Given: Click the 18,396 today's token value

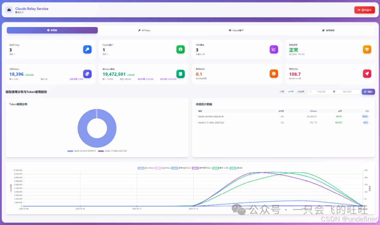Looking at the screenshot, I should [x=17, y=74].
